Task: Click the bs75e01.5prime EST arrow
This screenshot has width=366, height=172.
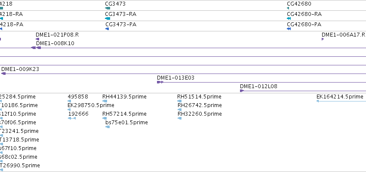Action: coord(108,127)
